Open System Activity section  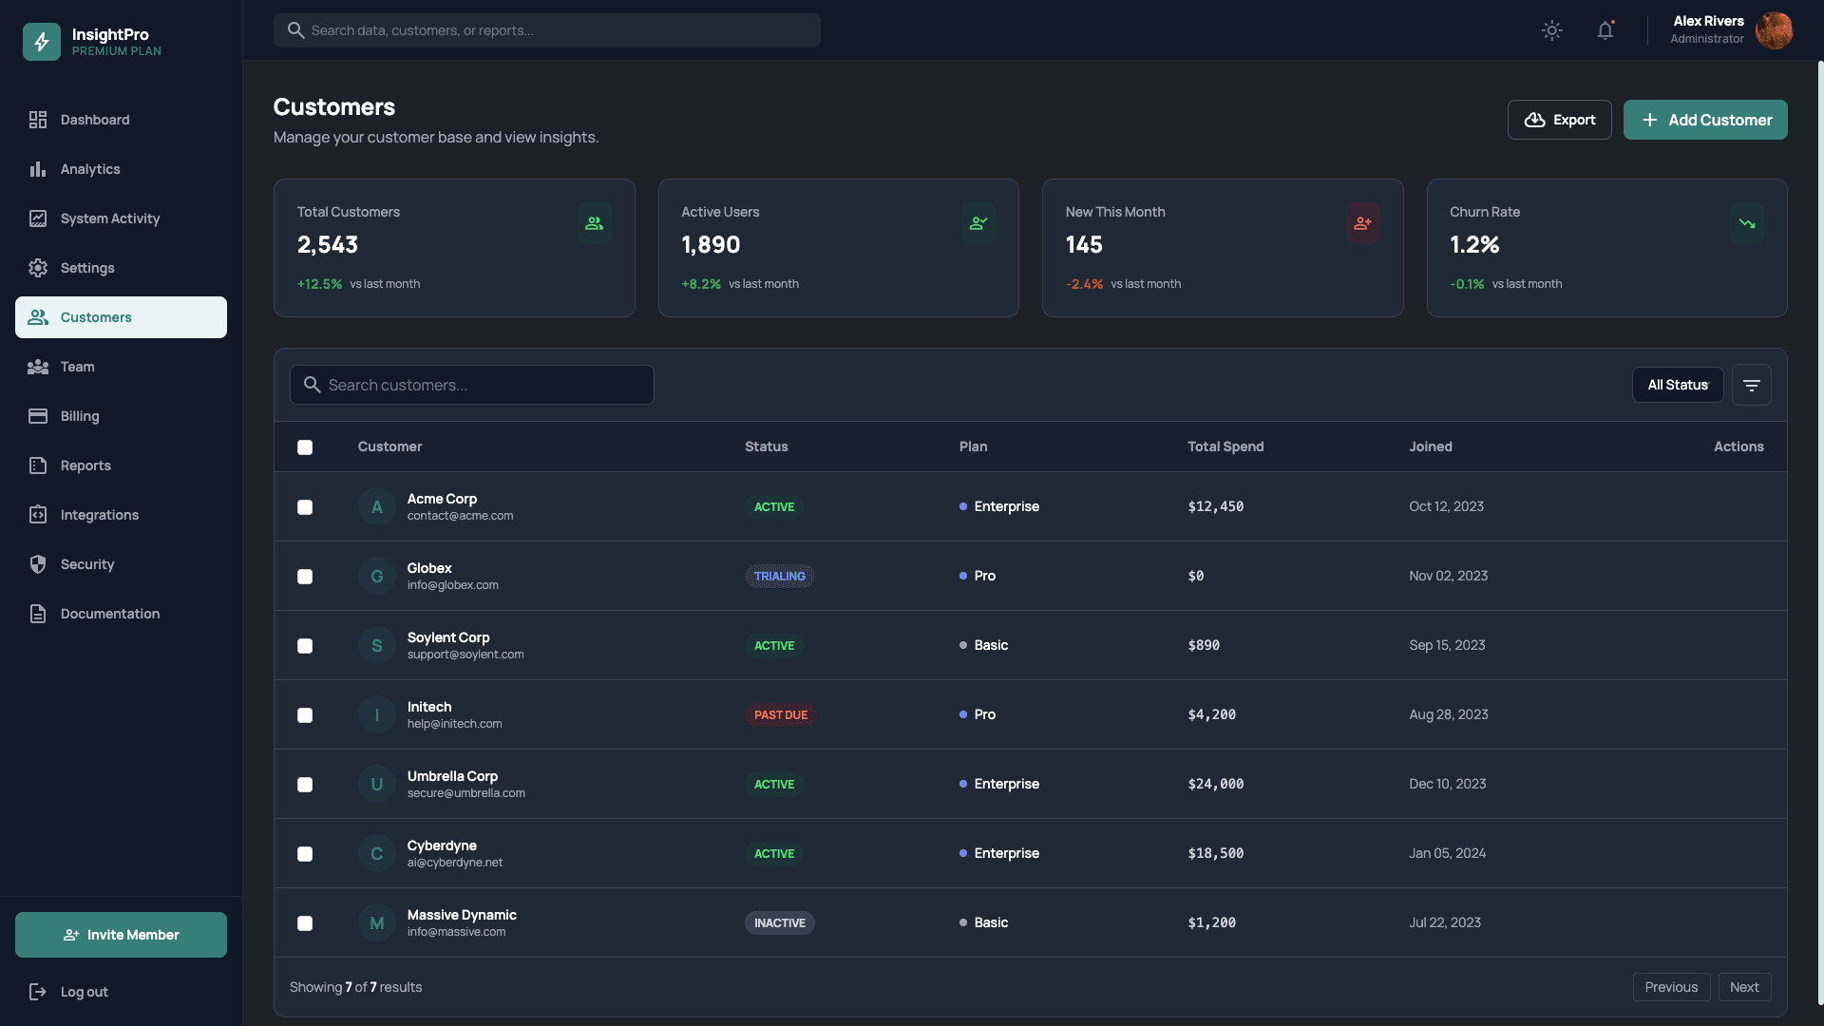tap(108, 218)
